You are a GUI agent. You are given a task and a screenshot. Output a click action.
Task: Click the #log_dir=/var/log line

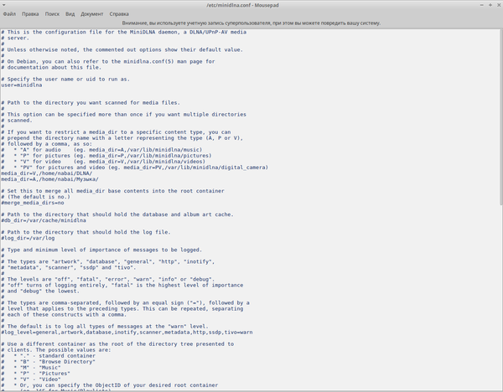click(29, 237)
